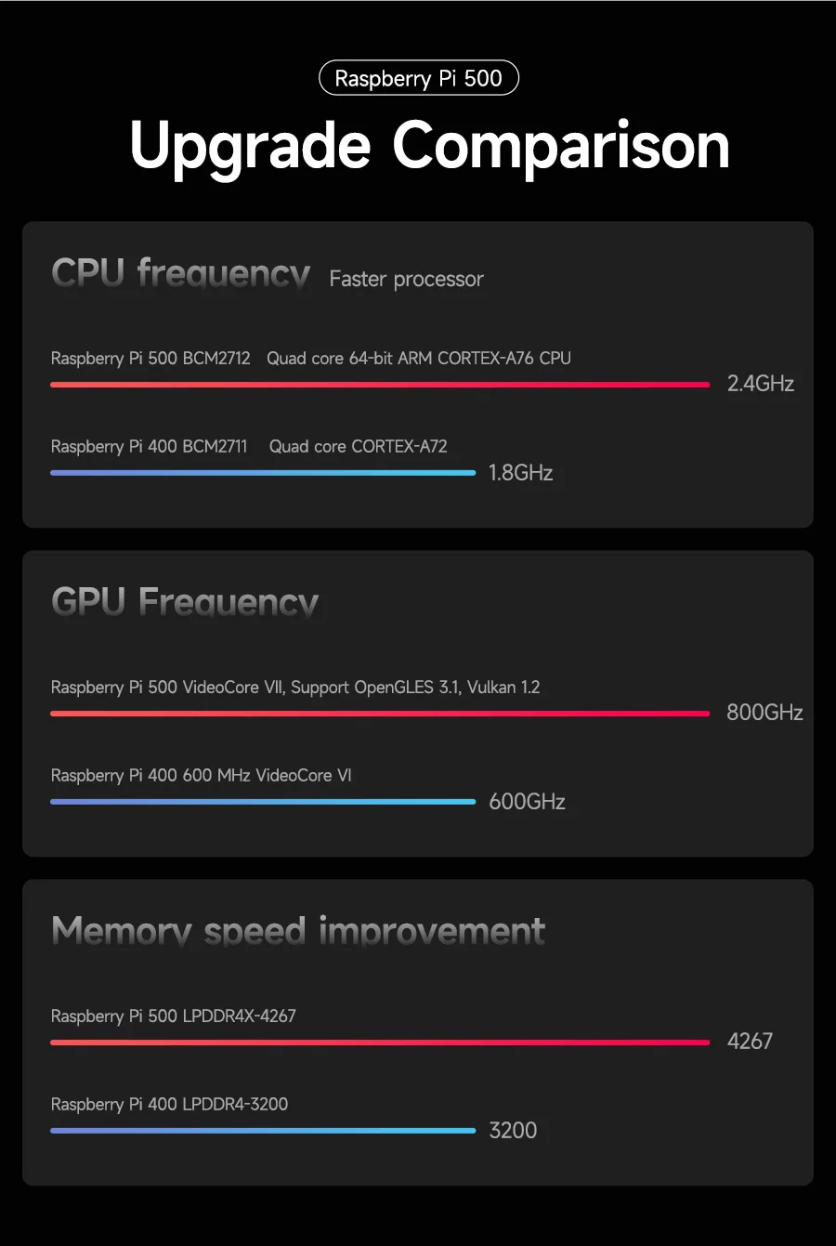The width and height of the screenshot is (836, 1246).
Task: Click the blue Pi 400 CPU bar
Action: click(263, 473)
